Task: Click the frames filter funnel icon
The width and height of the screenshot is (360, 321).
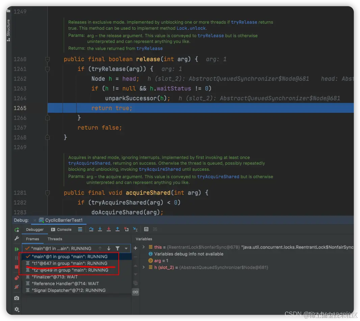Action: 118,248
